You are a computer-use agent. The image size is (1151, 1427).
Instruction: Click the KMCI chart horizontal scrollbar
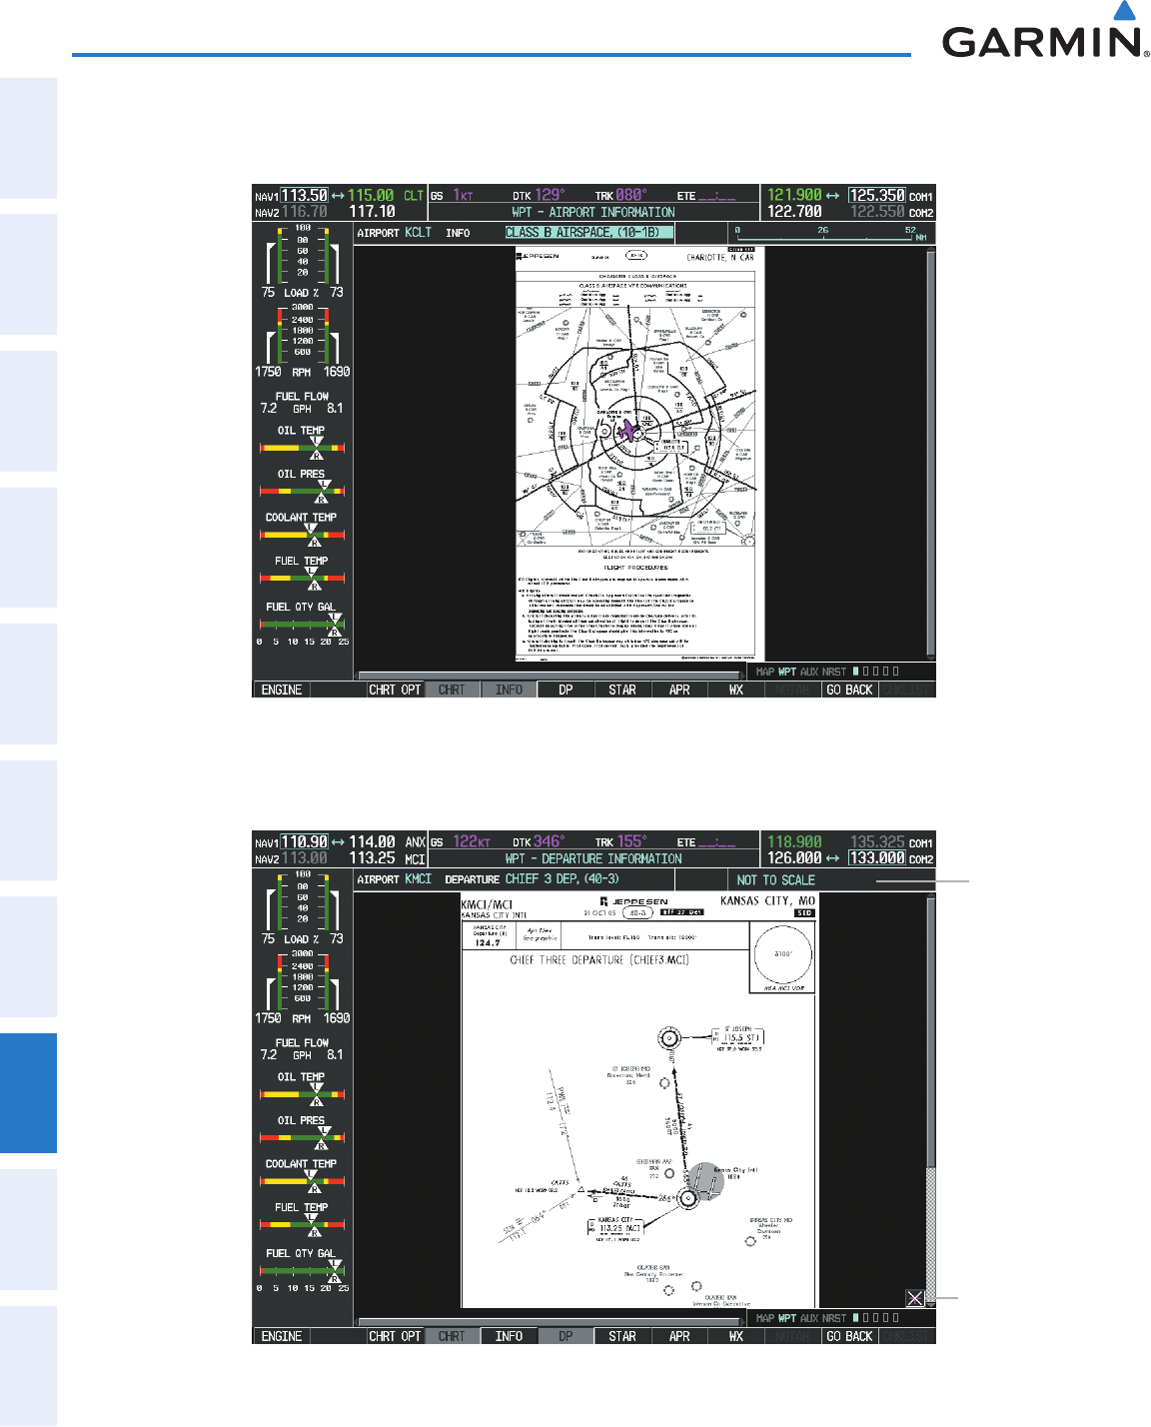(x=553, y=1322)
